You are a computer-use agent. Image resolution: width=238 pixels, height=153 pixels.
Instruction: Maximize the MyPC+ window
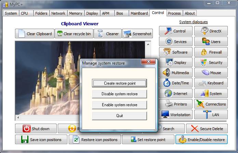pos(217,3)
